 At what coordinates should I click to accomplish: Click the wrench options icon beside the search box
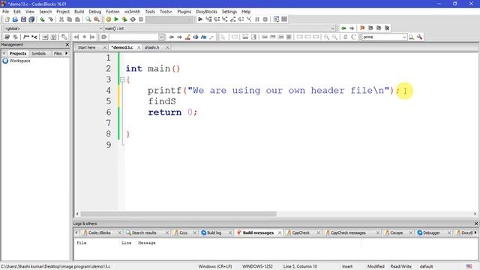419,37
